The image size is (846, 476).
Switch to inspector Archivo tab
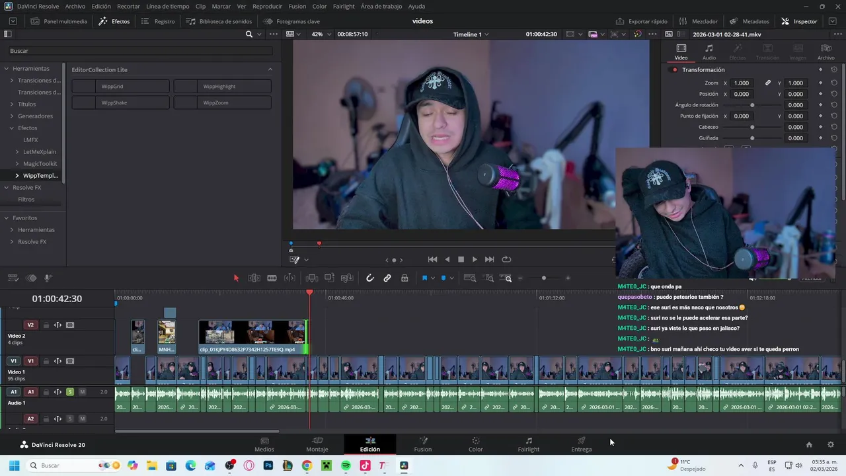coord(826,52)
